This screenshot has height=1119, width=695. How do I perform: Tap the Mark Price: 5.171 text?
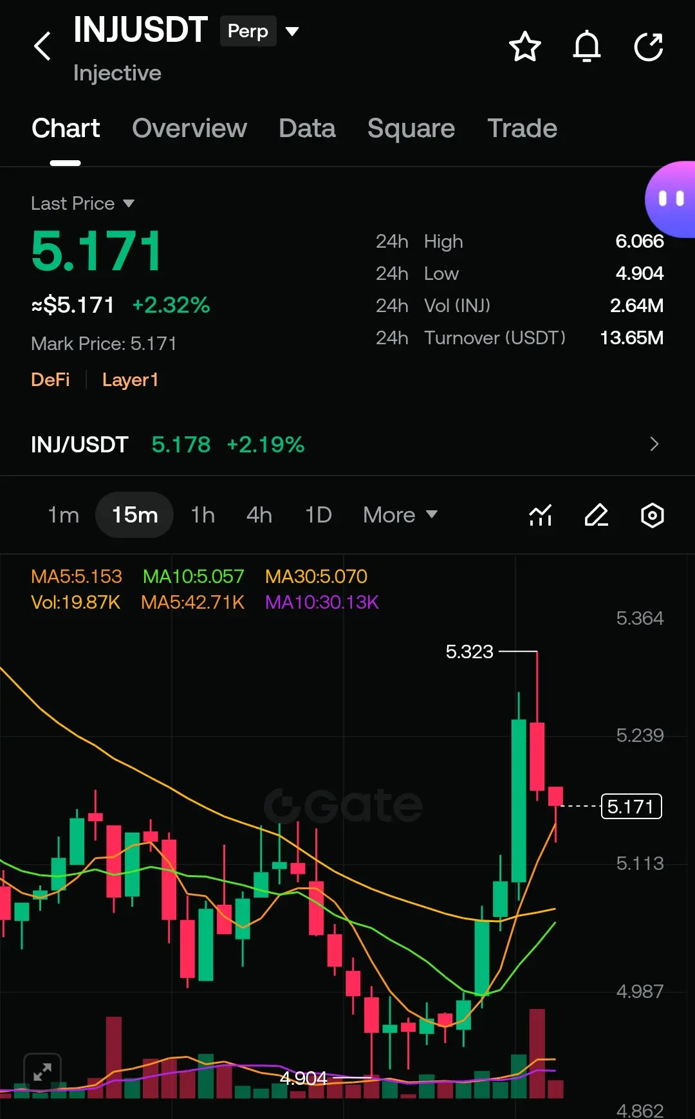104,344
